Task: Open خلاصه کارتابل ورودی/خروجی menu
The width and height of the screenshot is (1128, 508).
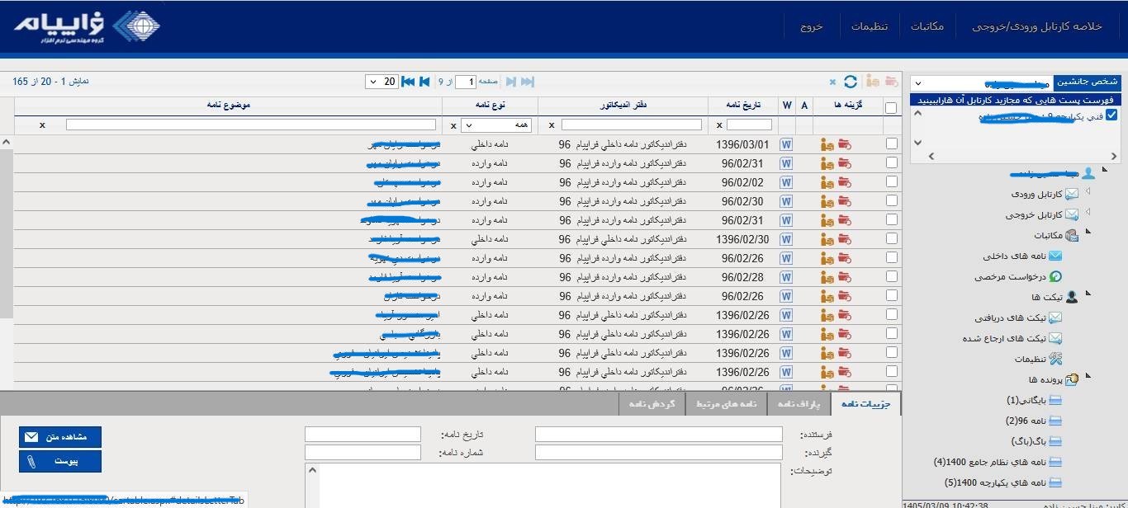Action: click(1036, 26)
